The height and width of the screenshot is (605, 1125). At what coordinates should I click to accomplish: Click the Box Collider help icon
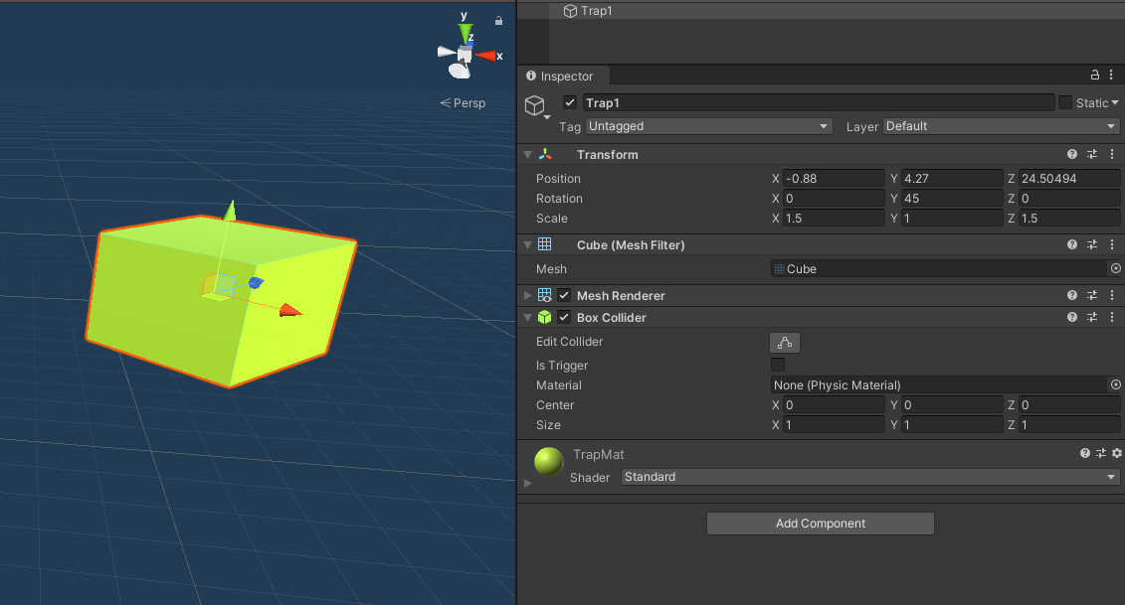(1071, 317)
